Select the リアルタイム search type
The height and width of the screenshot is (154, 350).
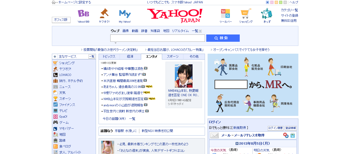pos(180,31)
